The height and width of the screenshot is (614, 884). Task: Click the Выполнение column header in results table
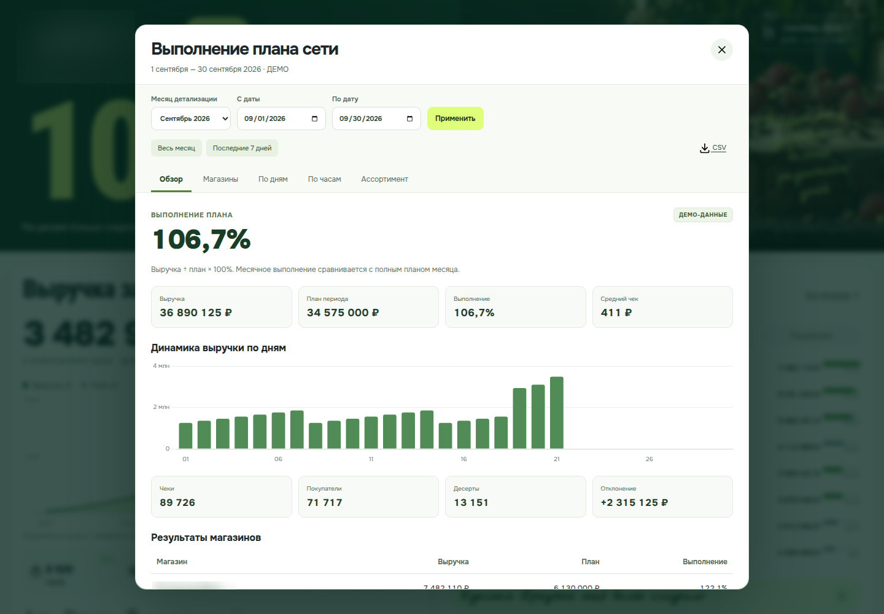(x=705, y=562)
